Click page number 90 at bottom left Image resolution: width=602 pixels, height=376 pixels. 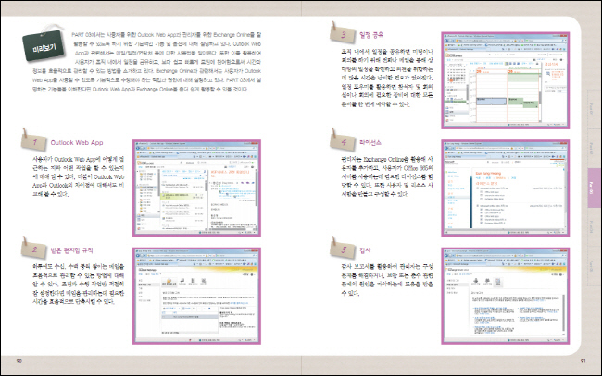19,359
